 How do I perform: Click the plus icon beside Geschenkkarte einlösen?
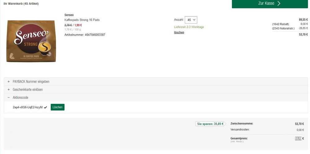[x=8, y=89]
